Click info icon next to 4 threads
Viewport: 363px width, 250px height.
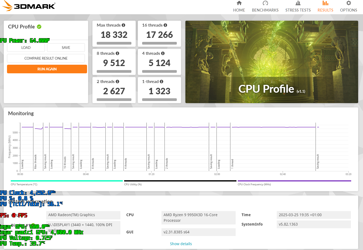pos(163,53)
